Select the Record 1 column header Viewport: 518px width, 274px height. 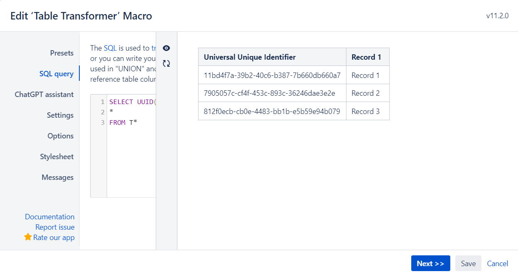tap(367, 56)
